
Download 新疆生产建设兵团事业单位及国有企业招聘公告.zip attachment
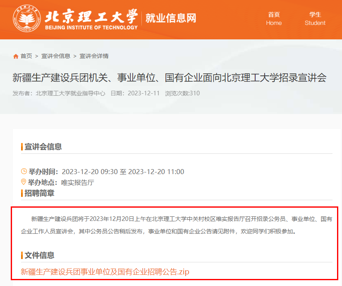(105, 272)
